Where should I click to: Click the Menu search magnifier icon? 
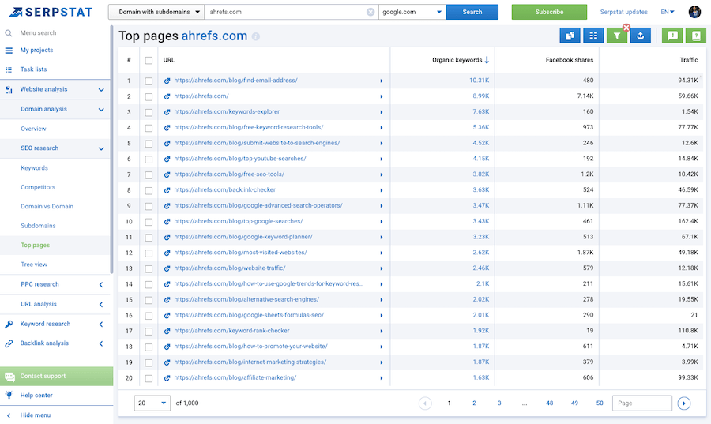point(8,33)
